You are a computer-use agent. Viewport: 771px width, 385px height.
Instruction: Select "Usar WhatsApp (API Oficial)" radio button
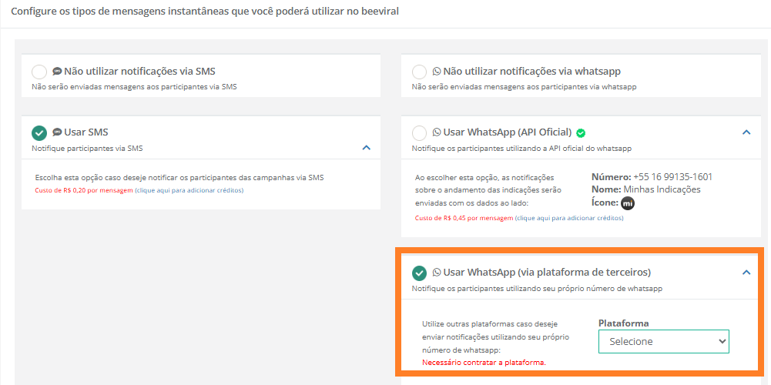(420, 132)
